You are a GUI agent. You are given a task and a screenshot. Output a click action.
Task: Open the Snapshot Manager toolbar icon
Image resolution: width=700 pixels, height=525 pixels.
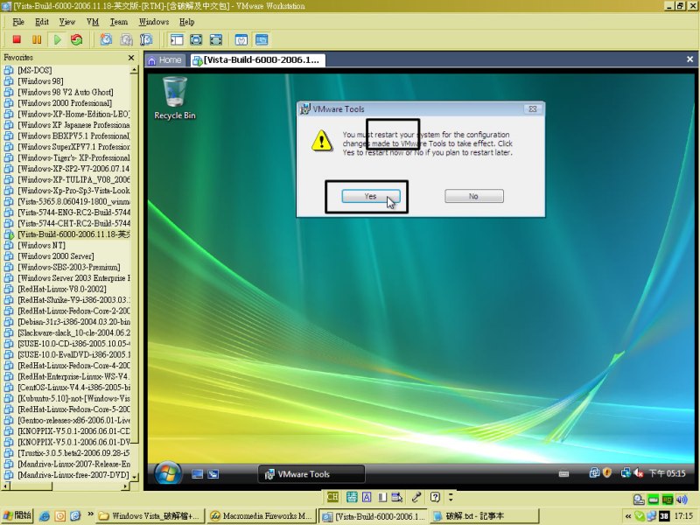coord(146,39)
